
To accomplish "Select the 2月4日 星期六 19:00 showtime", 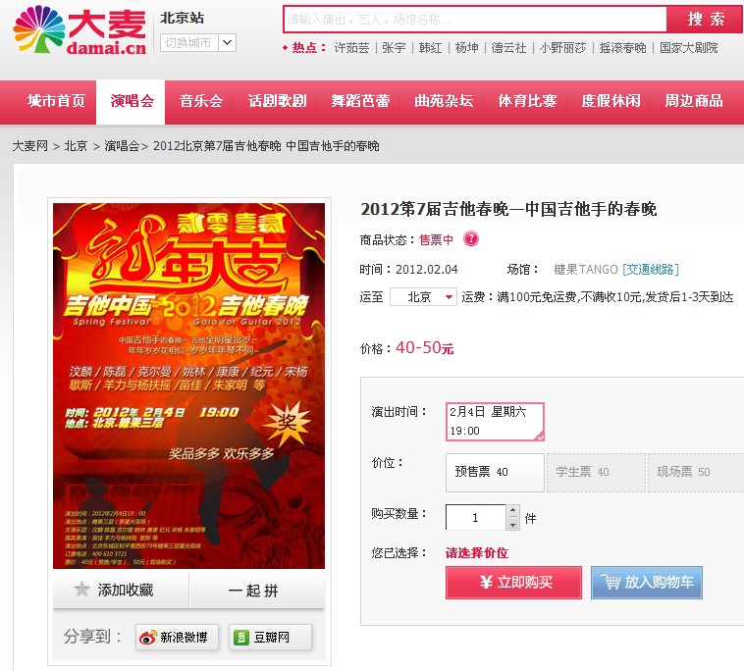I will click(495, 422).
